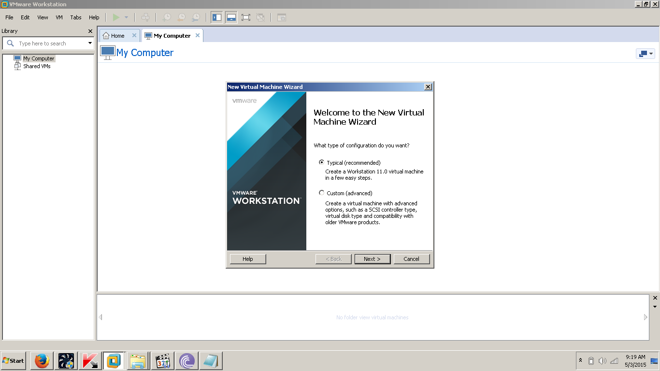660x371 pixels.
Task: Click the fan utility taskbar icon
Action: 66,361
